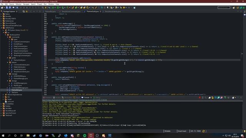This screenshot has width=246, height=138.
Task: Click Collapse All icon in Package Explorer
Action: [x=24, y=11]
